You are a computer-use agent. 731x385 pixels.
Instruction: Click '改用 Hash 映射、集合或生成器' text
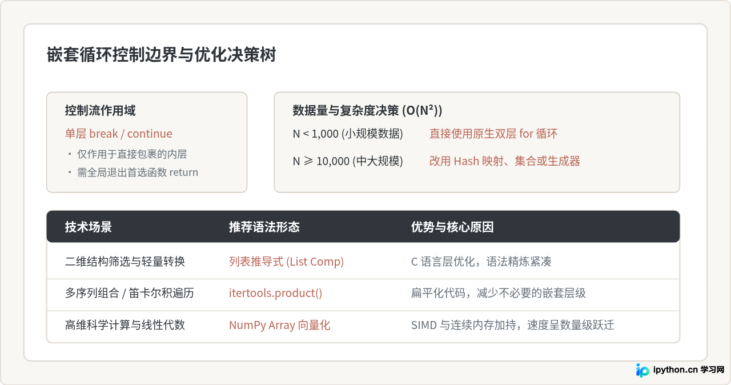point(505,161)
